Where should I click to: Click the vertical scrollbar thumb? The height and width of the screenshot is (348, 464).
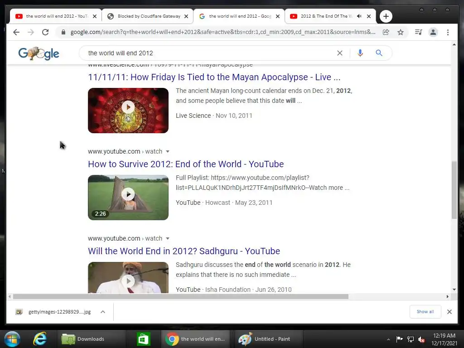pos(454,190)
